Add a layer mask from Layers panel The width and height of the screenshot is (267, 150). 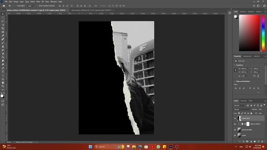tap(247, 142)
